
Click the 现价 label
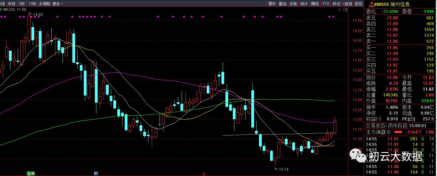click(371, 77)
